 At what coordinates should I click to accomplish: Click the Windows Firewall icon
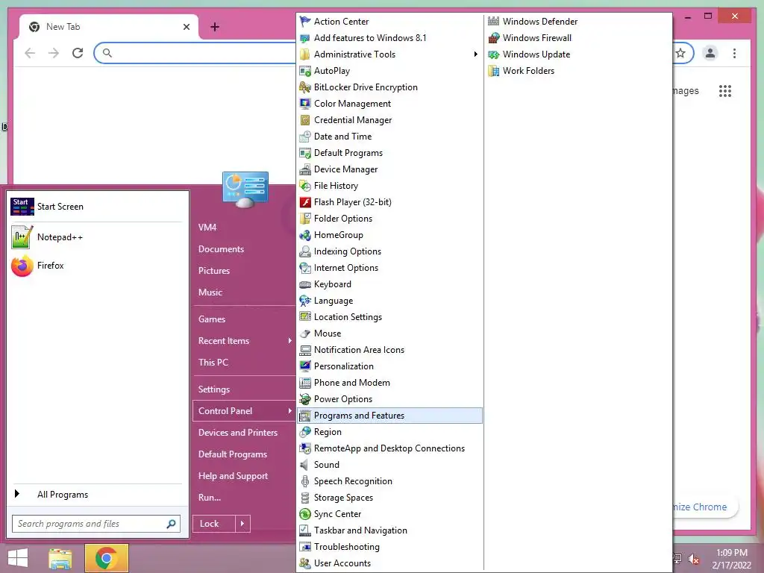(x=494, y=38)
